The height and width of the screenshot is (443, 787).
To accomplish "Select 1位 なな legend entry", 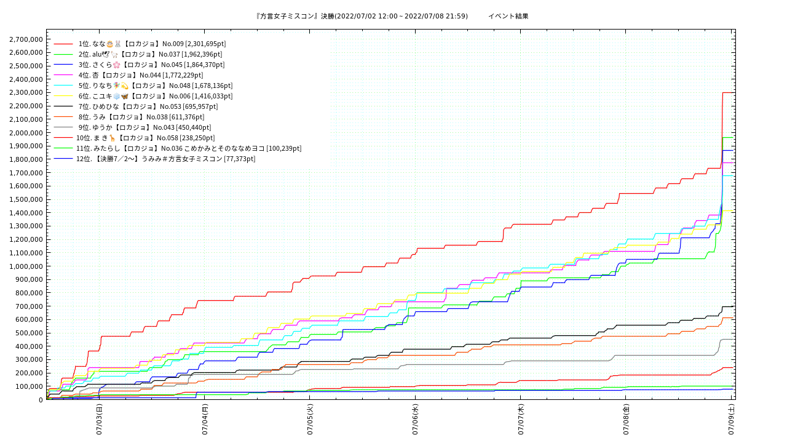I will pyautogui.click(x=152, y=44).
